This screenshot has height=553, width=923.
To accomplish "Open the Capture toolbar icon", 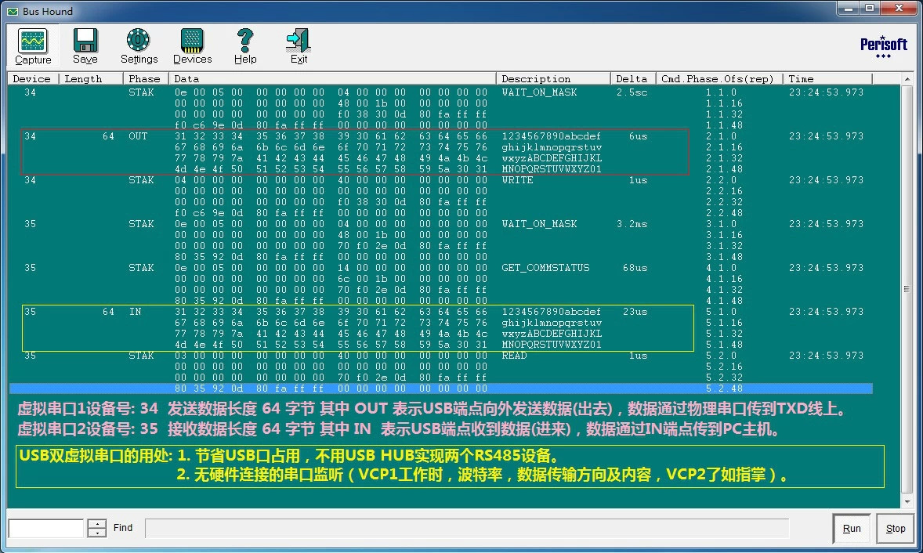I will [x=33, y=45].
